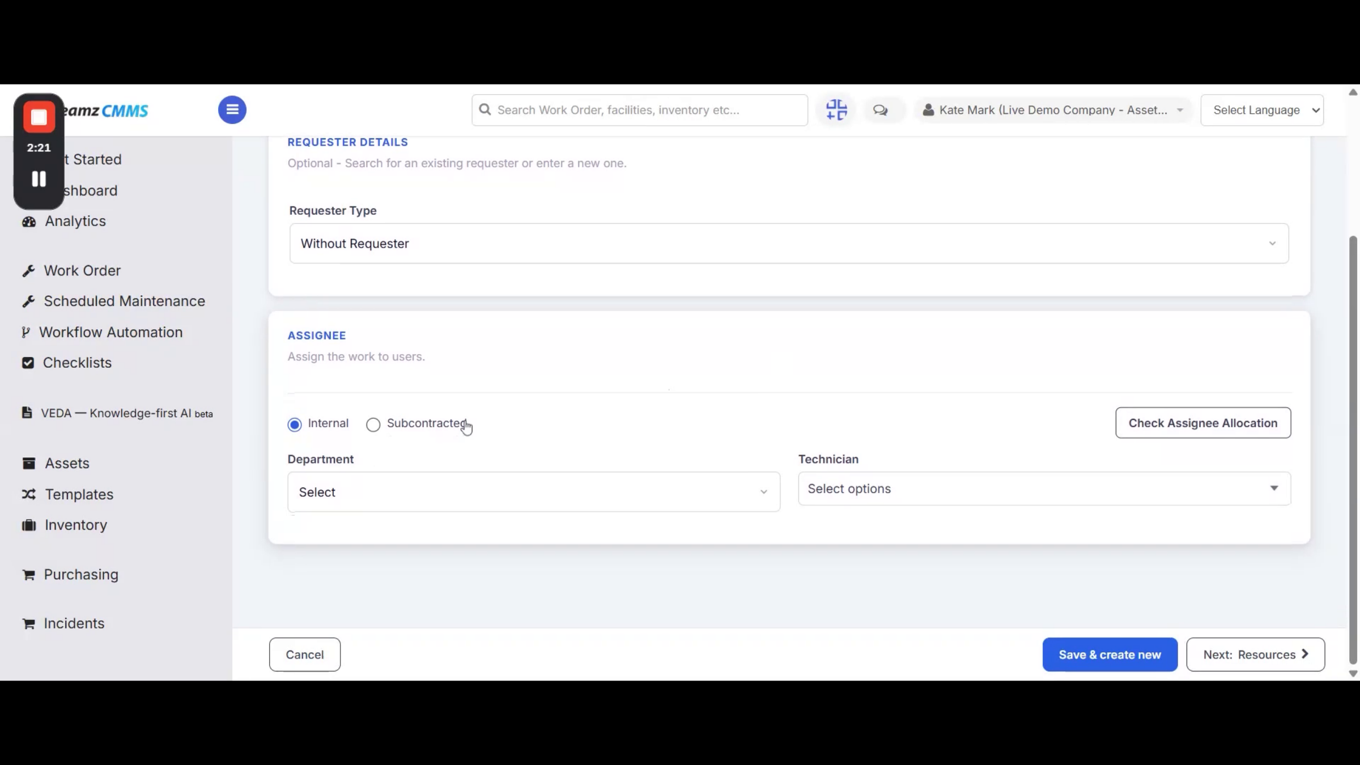The height and width of the screenshot is (765, 1360).
Task: Click the user profile icon beside Kate Mark
Action: [928, 110]
